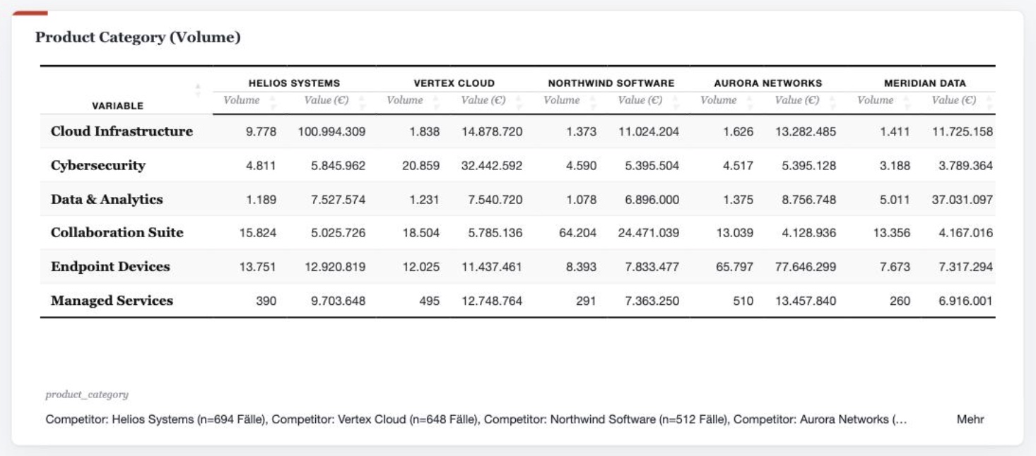1036x456 pixels.
Task: Click the Vertex Cloud Managed Services volume 495
Action: click(x=430, y=301)
